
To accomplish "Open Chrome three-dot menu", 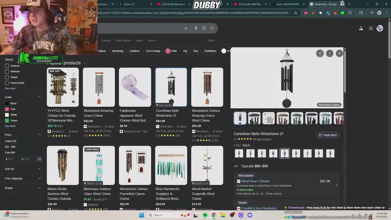I will click(386, 13).
